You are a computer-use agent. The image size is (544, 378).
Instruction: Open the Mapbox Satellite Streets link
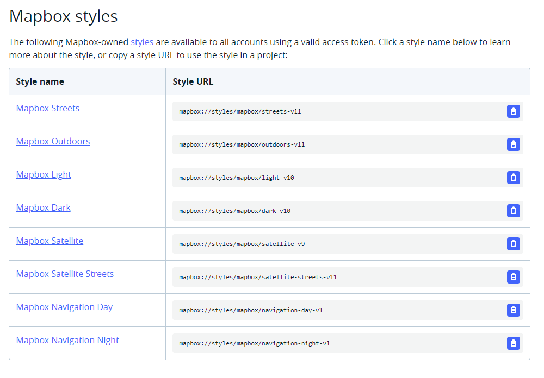(65, 274)
